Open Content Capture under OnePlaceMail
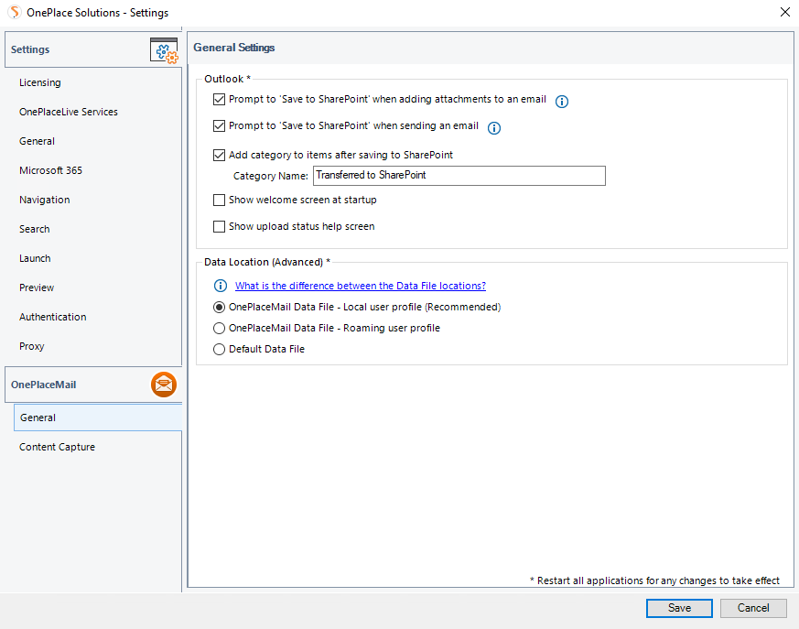799x629 pixels. pyautogui.click(x=57, y=447)
